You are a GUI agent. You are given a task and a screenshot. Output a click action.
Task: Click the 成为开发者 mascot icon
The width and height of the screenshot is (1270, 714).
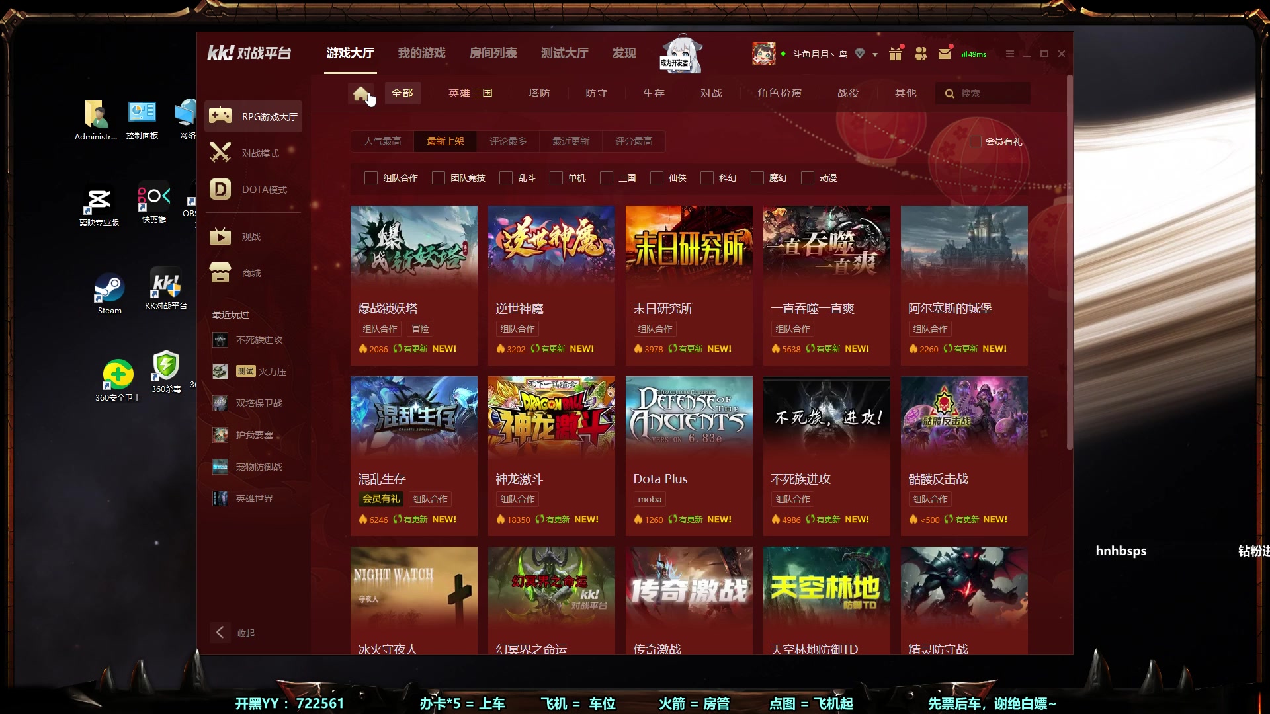pos(681,54)
